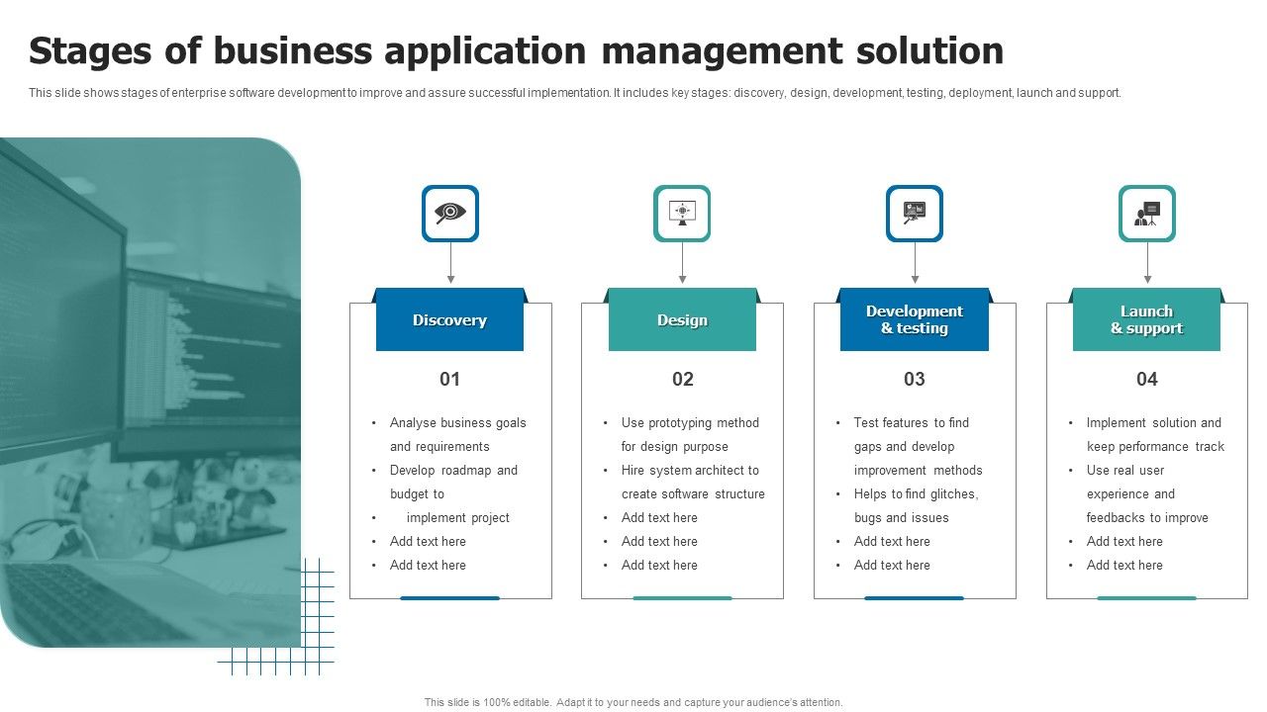Click the Development & testing chart-analysis icon
Screen dimensions: 1267x712
pos(915,213)
